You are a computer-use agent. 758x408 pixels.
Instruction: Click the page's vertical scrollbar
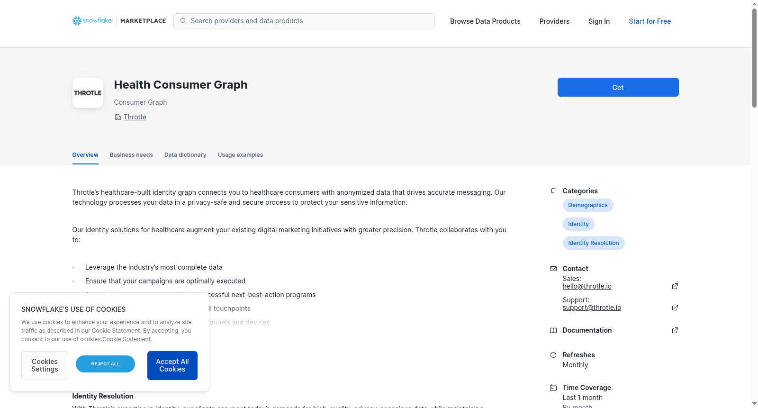pyautogui.click(x=754, y=58)
